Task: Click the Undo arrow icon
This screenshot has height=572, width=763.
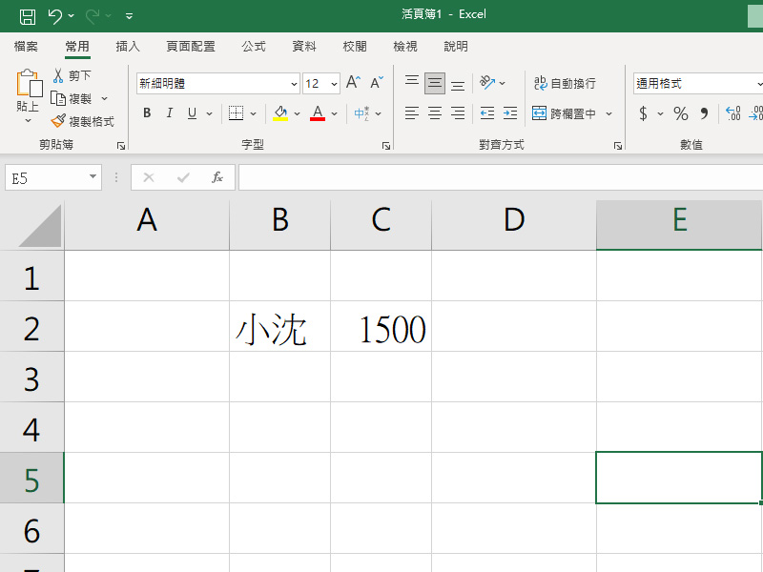Action: tap(54, 15)
